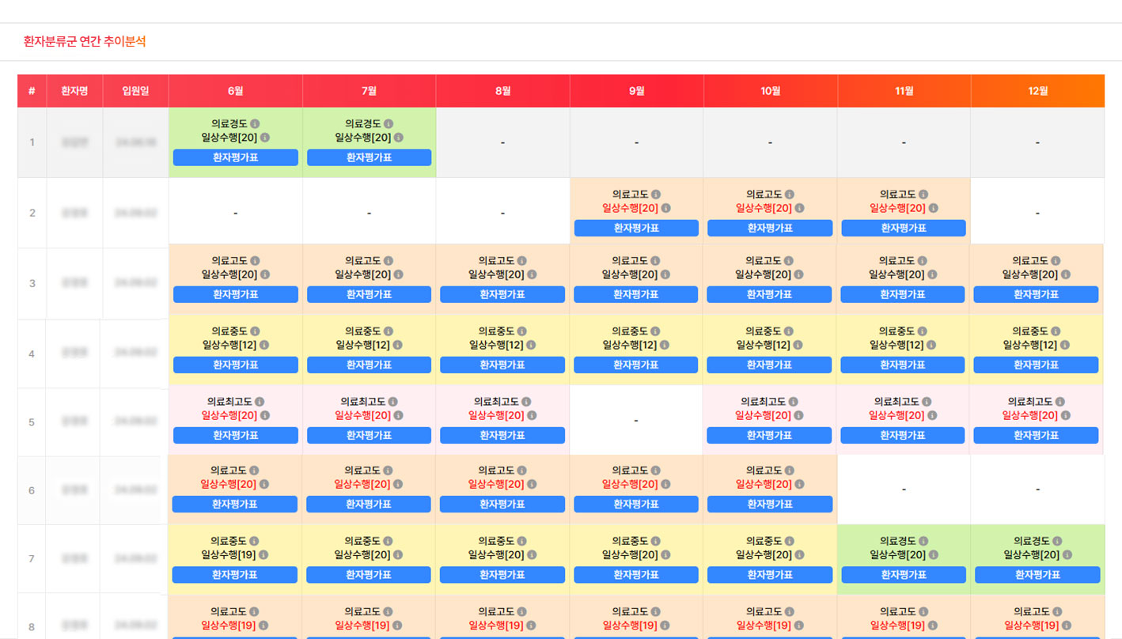The image size is (1122, 639).
Task: Open 환자평가표 for patient 6 in 6월
Action: pyautogui.click(x=235, y=504)
